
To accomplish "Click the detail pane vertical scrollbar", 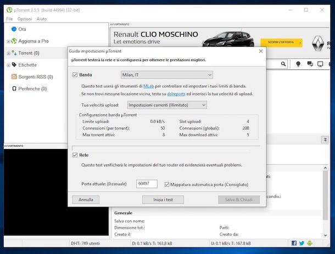I will point(325,195).
